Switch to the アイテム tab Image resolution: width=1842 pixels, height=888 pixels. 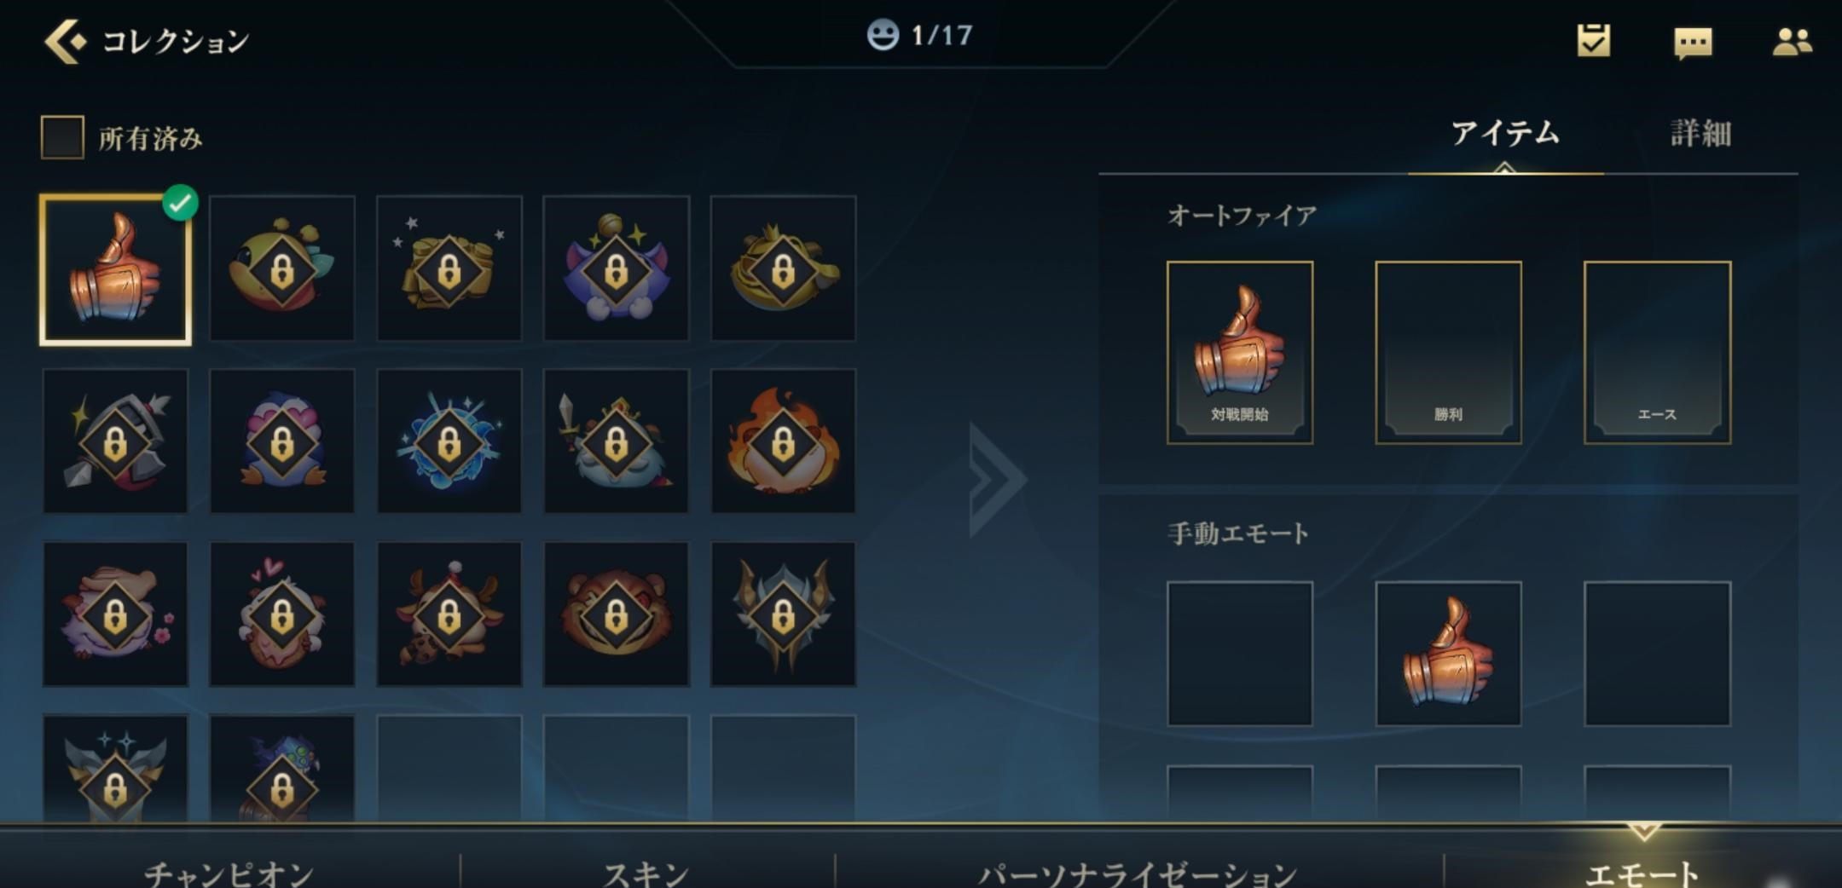[1505, 133]
